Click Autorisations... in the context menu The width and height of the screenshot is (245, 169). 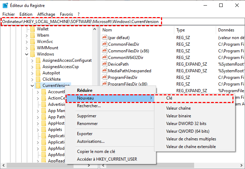pyautogui.click(x=91, y=141)
